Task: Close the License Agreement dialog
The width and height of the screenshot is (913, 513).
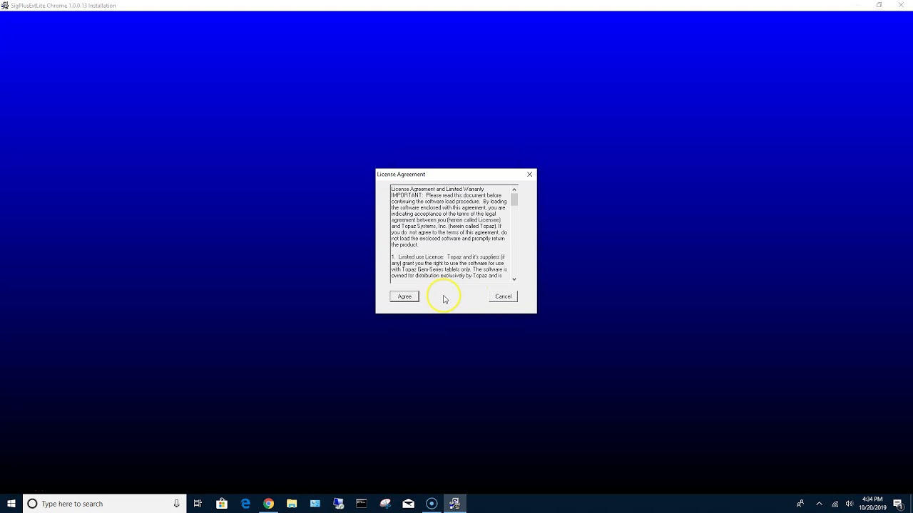Action: click(x=529, y=175)
